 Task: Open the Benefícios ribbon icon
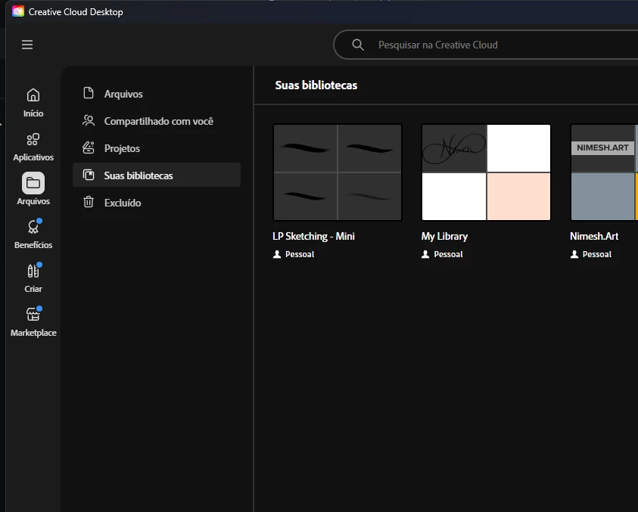point(33,227)
